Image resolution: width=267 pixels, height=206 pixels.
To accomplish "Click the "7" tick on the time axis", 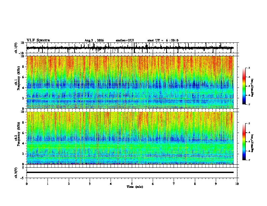I will [x=174, y=184].
